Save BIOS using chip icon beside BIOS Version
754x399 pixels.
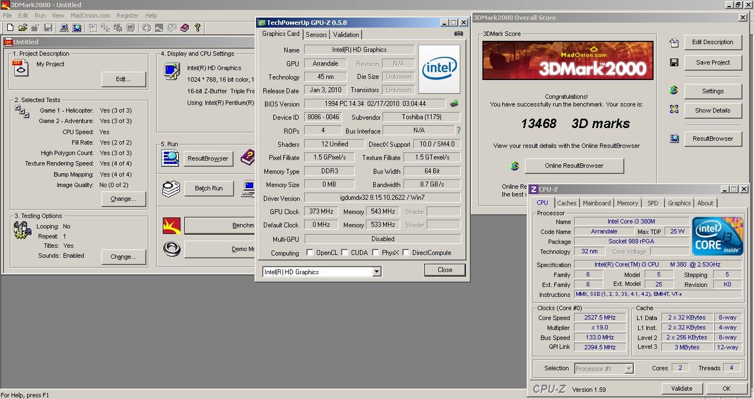454,103
